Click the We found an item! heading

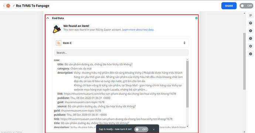[x=76, y=26]
